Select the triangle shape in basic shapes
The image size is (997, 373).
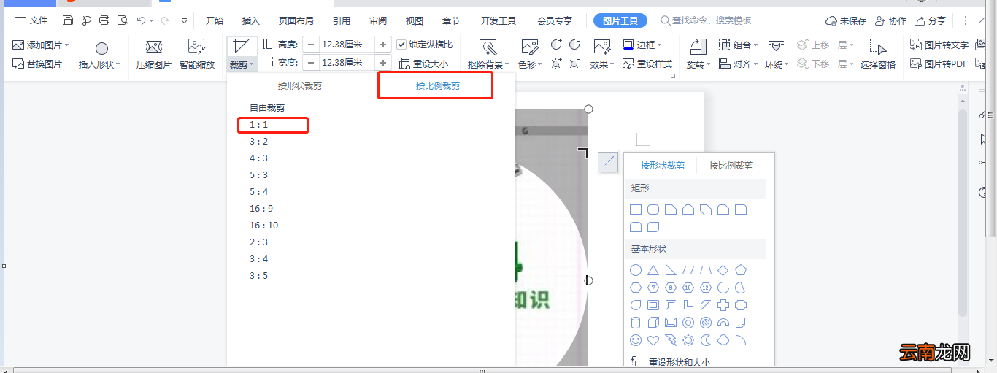coord(653,270)
